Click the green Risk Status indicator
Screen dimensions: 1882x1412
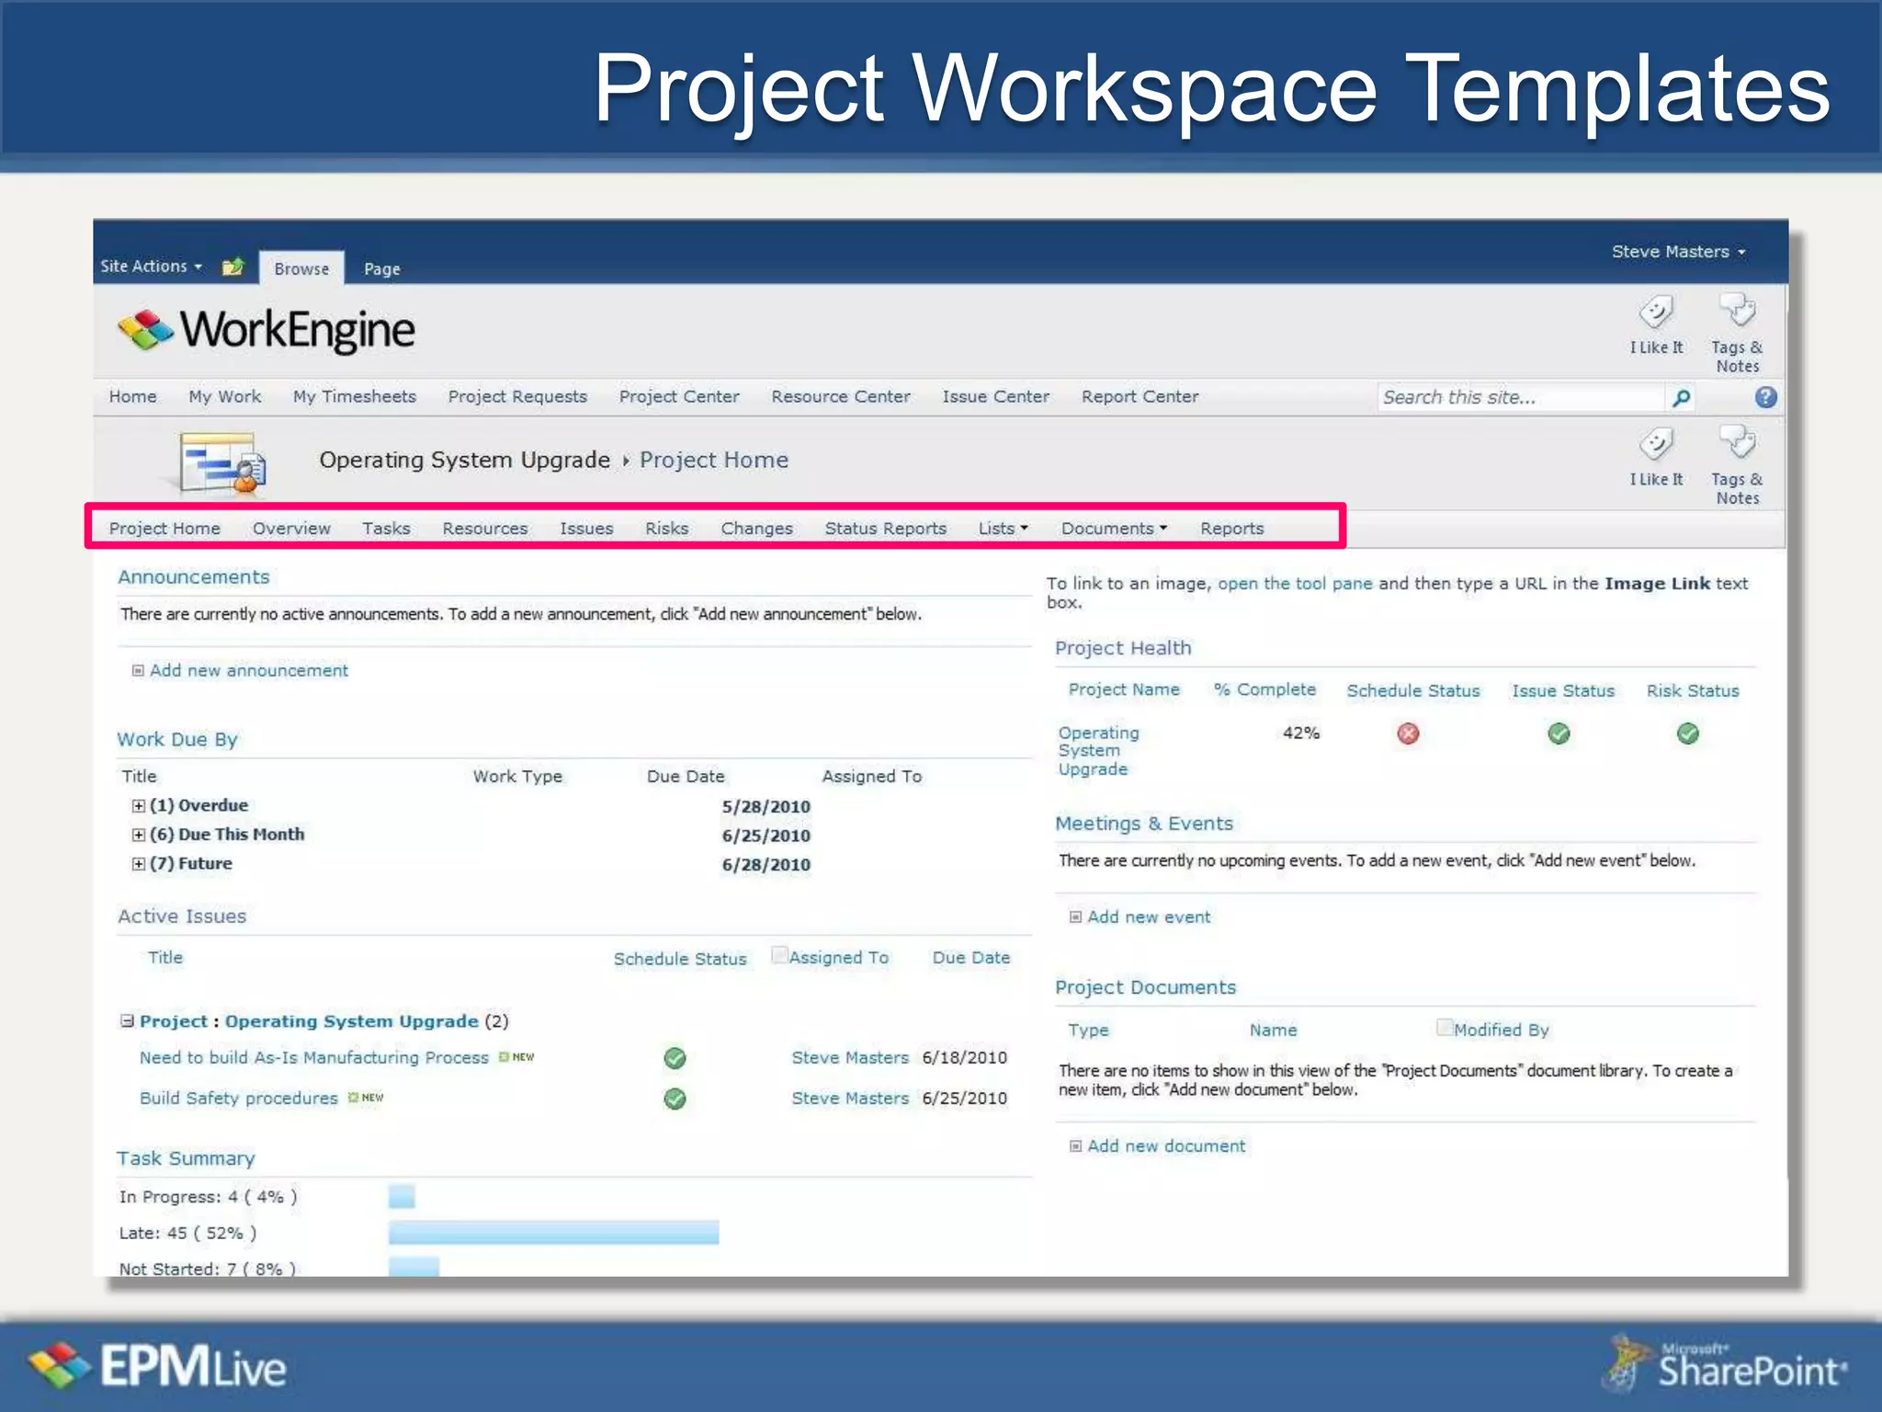pos(1687,734)
